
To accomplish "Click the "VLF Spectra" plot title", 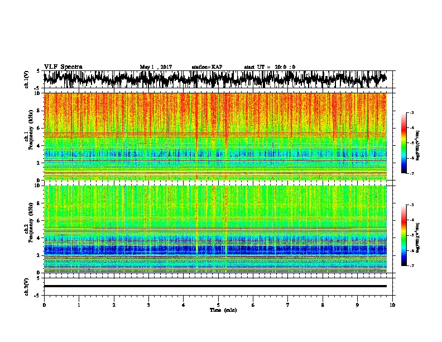I will pos(63,67).
